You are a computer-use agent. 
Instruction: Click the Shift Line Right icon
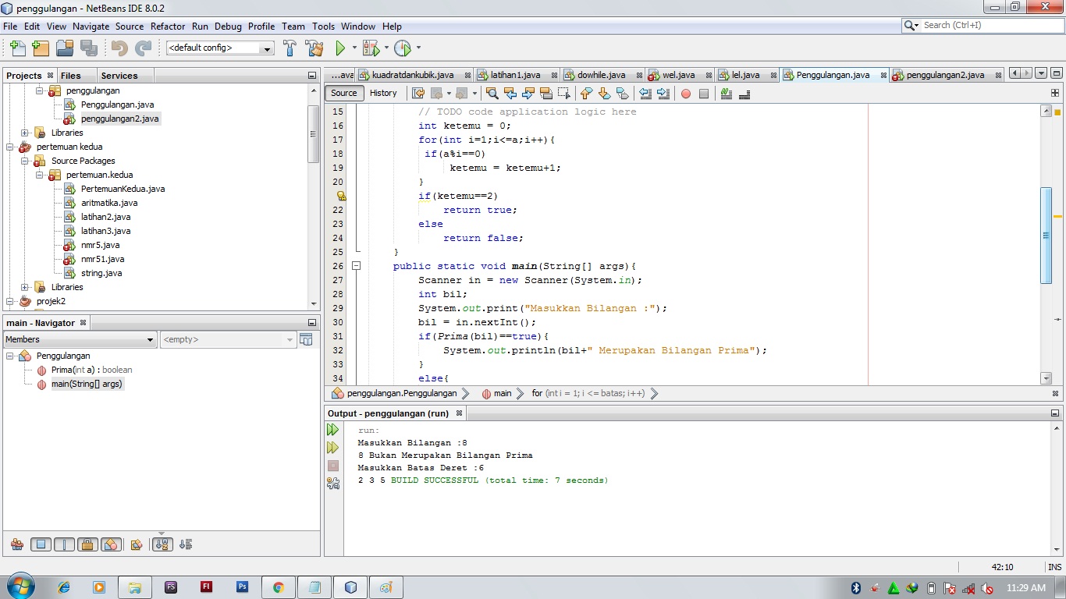pyautogui.click(x=663, y=94)
